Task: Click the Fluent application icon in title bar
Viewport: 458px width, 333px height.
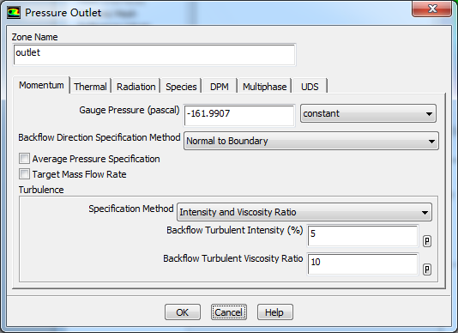Action: 14,13
